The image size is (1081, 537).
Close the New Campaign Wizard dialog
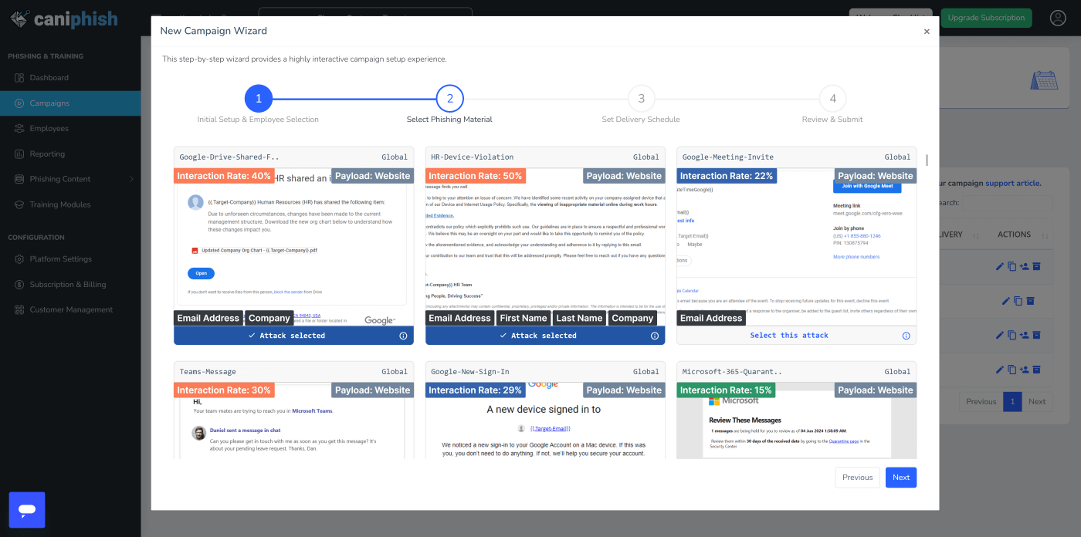coord(927,32)
